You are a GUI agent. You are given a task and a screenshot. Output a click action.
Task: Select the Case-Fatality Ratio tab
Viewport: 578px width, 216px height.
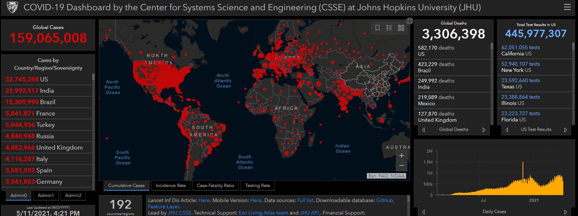tap(215, 186)
